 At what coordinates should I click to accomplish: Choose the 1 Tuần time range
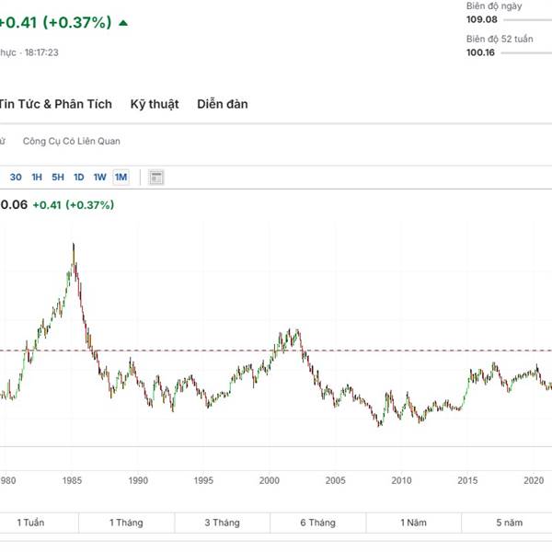click(30, 523)
